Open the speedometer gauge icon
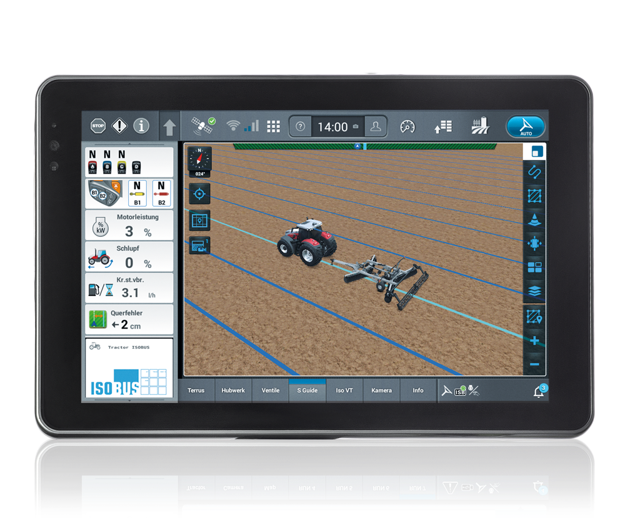The width and height of the screenshot is (625, 518). click(x=407, y=126)
